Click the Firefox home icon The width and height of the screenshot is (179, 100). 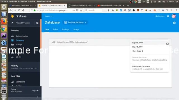click(x=23, y=10)
